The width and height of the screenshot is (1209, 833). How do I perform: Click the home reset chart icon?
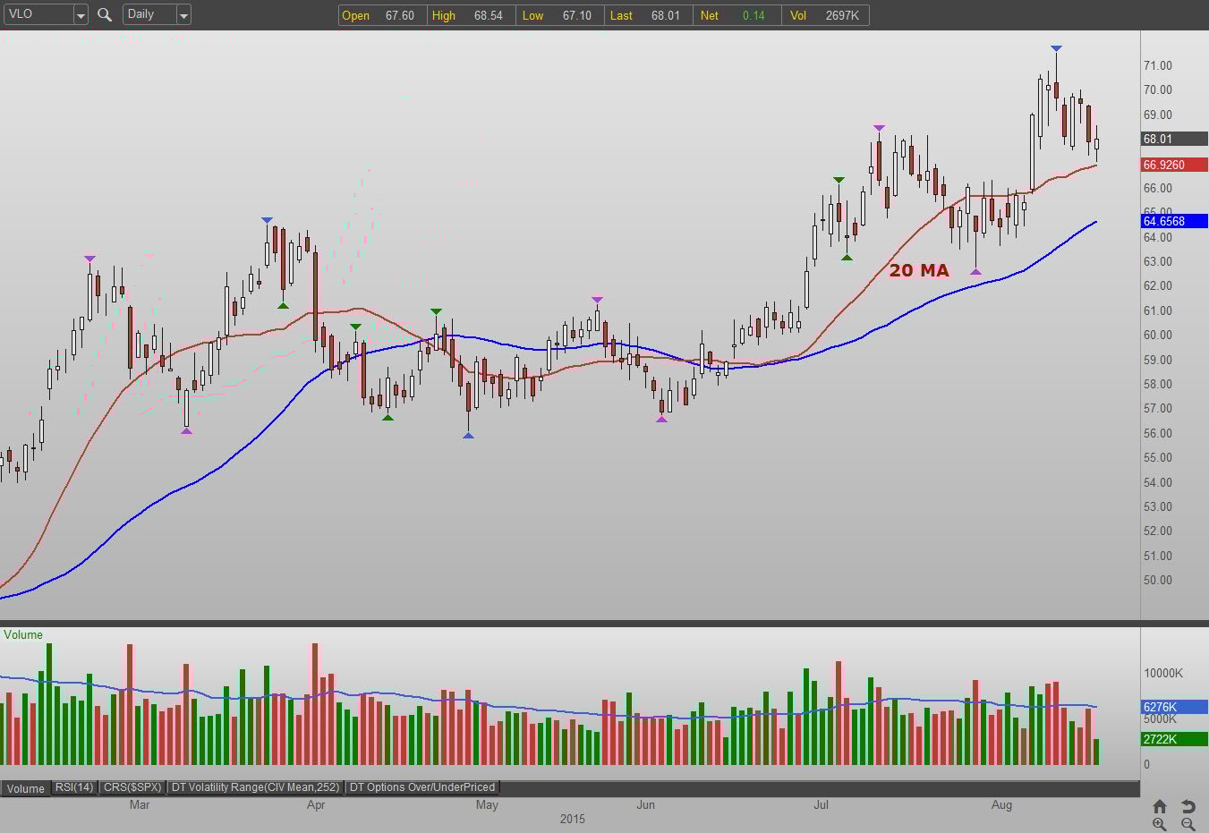click(x=1159, y=806)
